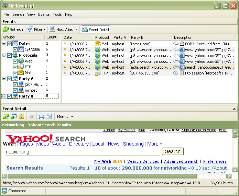
Task: Click the Protocols group icon
Action: click(x=15, y=55)
